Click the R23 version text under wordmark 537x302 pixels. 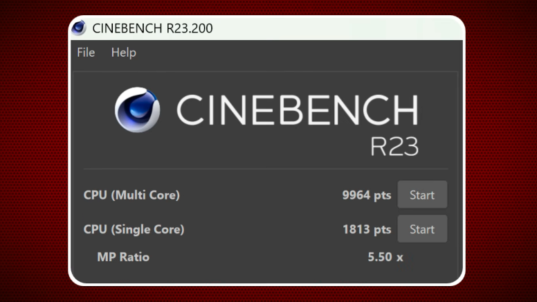coord(394,146)
